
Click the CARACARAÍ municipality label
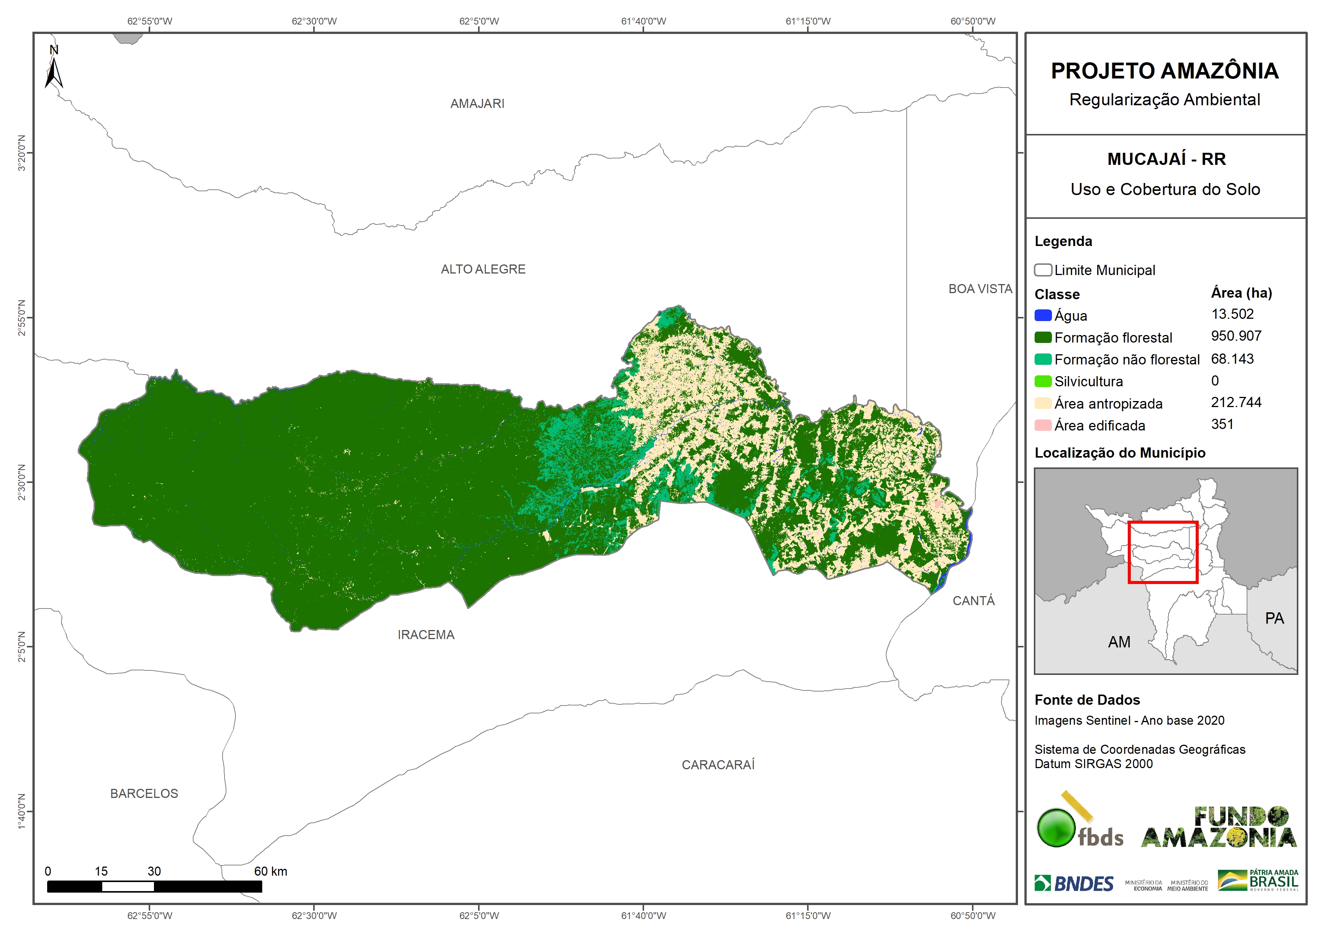point(718,765)
